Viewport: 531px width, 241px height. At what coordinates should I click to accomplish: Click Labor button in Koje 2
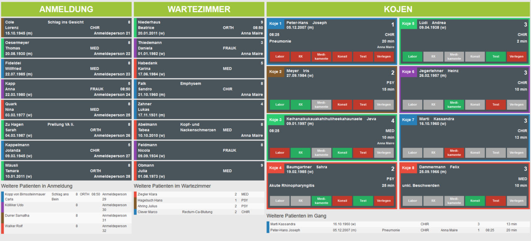click(280, 105)
